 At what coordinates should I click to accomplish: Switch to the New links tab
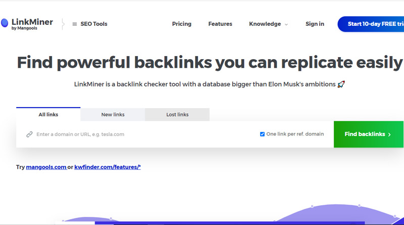point(113,115)
